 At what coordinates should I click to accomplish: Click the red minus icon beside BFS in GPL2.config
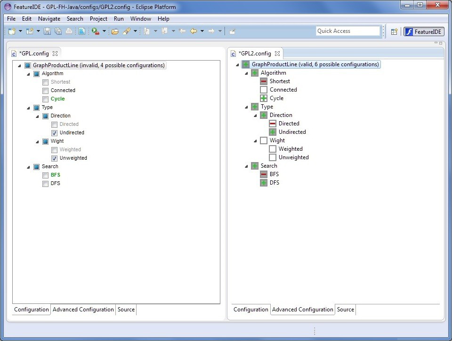pyautogui.click(x=264, y=174)
